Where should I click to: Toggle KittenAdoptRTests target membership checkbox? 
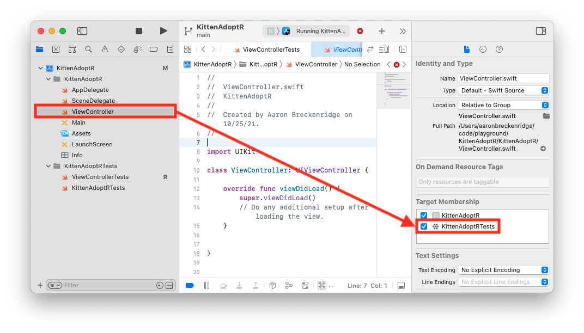[424, 226]
